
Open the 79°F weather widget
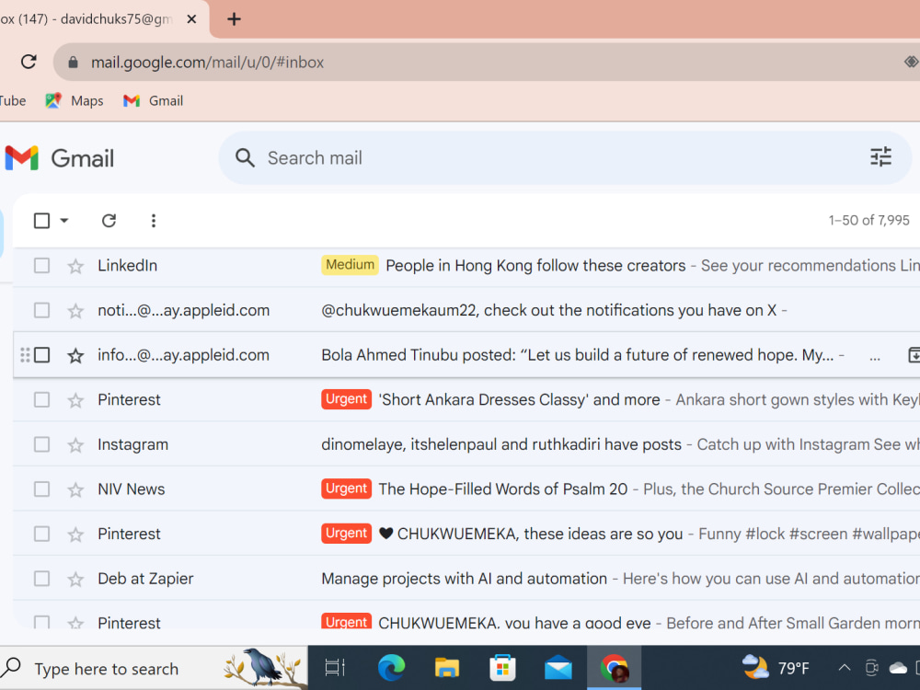coord(775,668)
